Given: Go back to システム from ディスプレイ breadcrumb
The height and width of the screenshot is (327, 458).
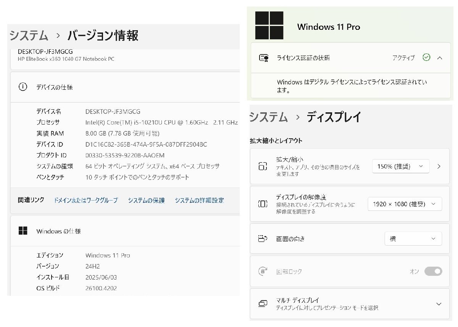Looking at the screenshot, I should [x=268, y=117].
